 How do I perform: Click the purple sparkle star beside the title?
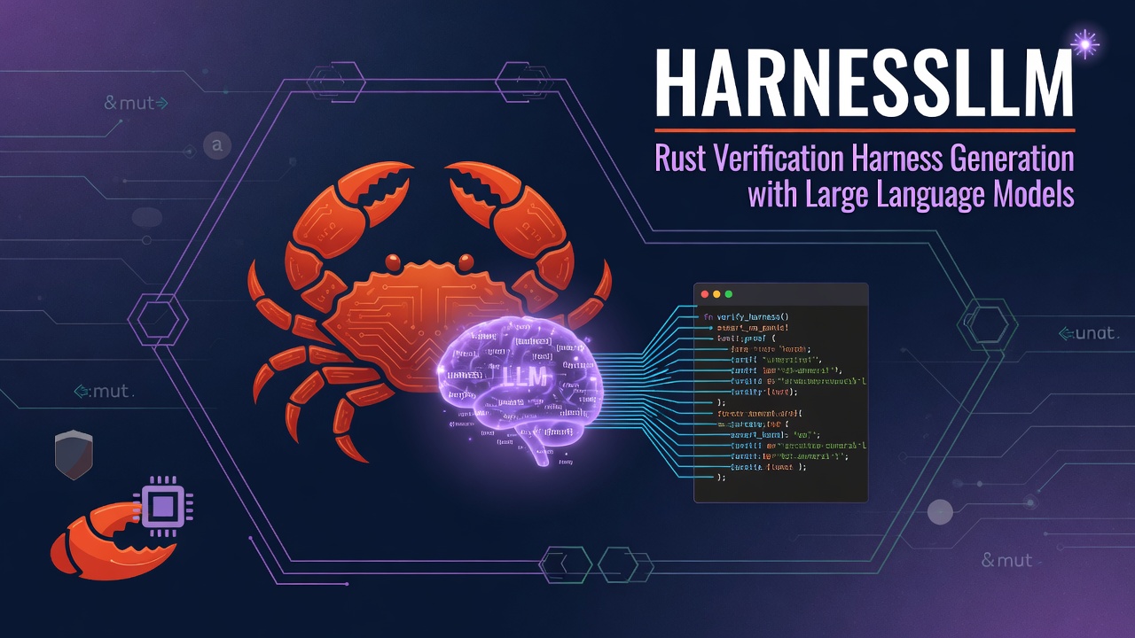point(1084,43)
